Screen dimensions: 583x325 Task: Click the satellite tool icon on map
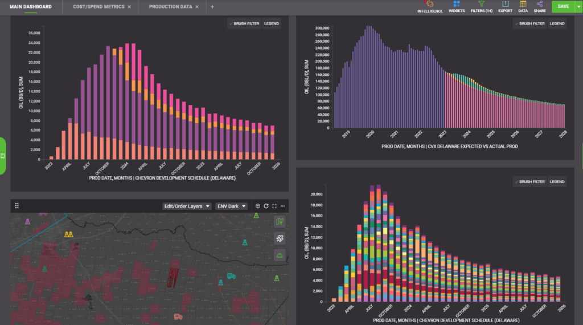[x=280, y=238]
